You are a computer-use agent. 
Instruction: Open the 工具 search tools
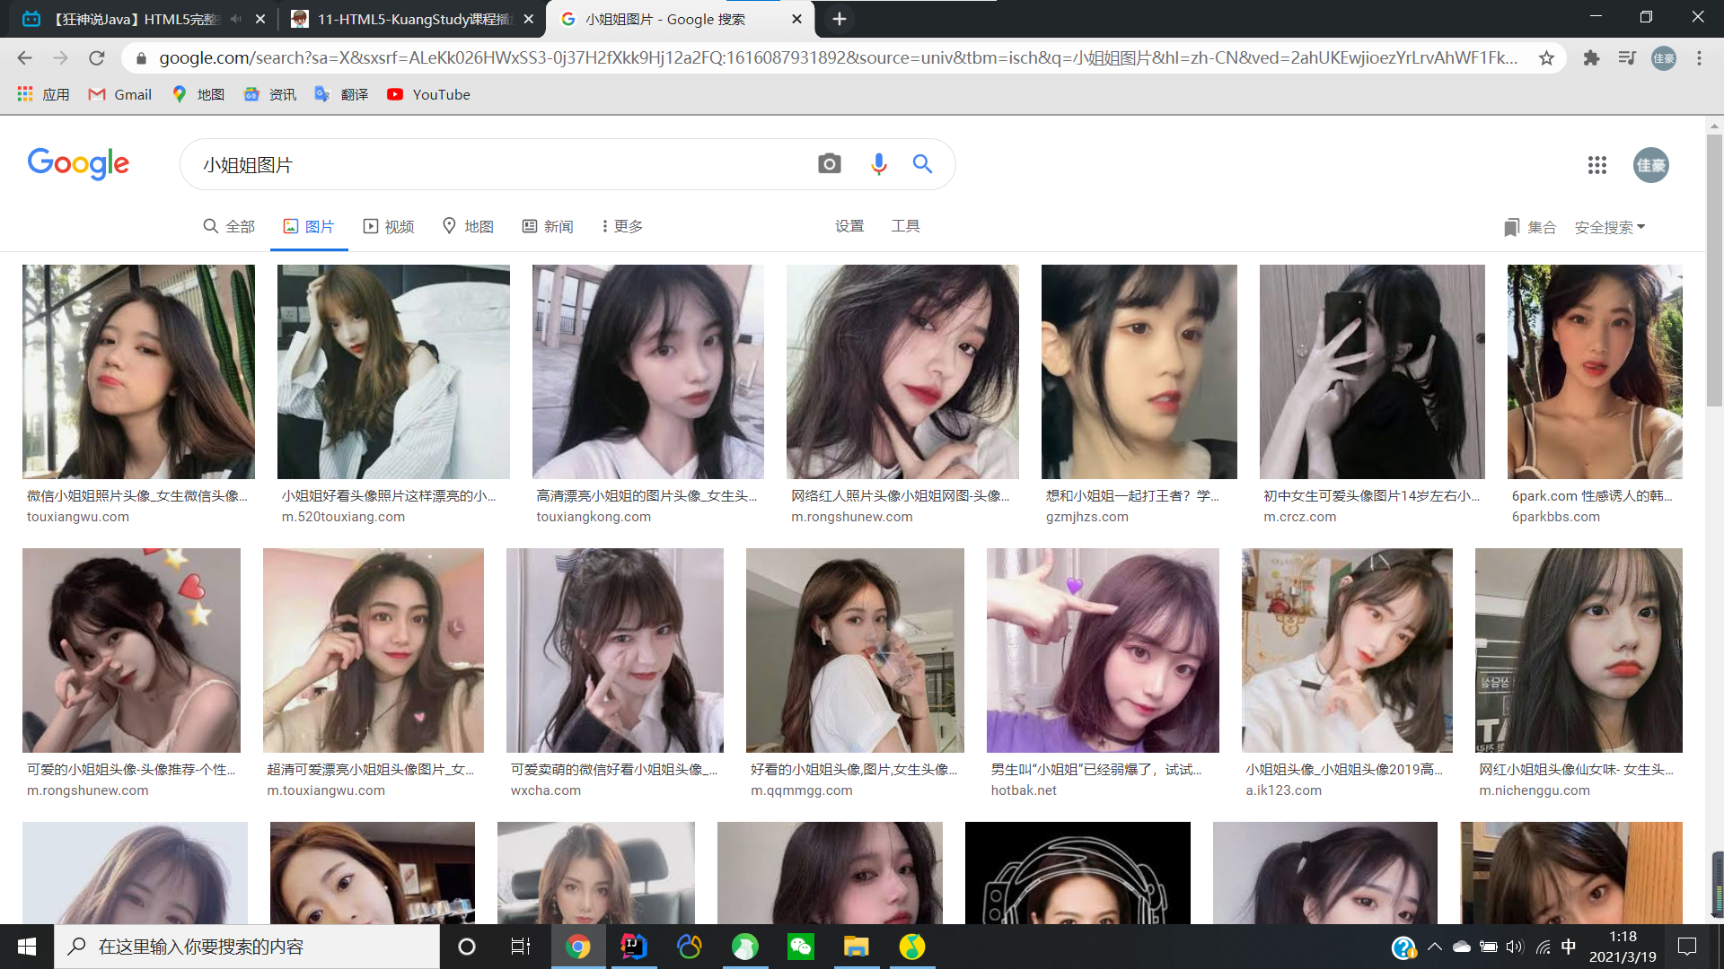(x=905, y=226)
